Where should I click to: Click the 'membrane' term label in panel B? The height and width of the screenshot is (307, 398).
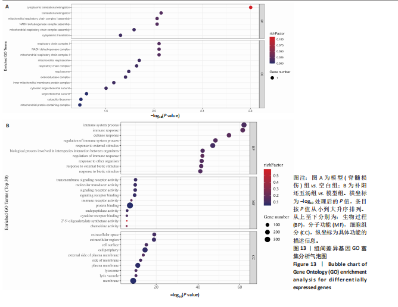[x=111, y=281]
